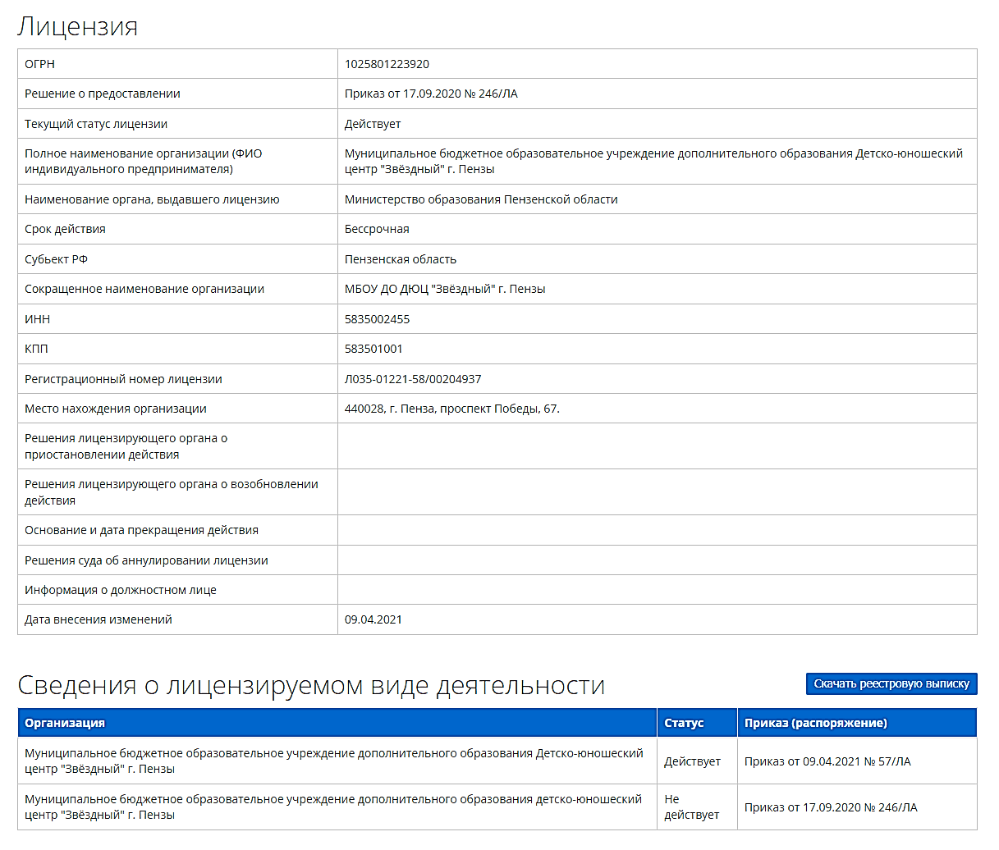Click the "Полное наименование организации" label
999x850 pixels.
[144, 161]
